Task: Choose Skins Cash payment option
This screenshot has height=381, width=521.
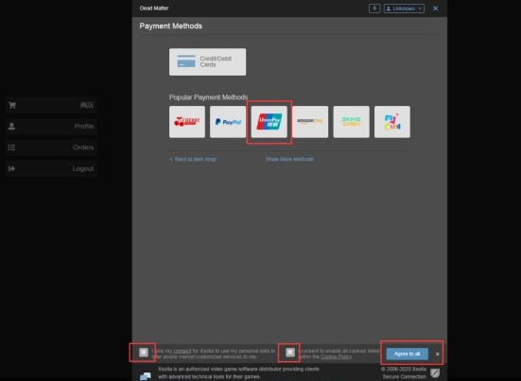Action: tap(351, 122)
